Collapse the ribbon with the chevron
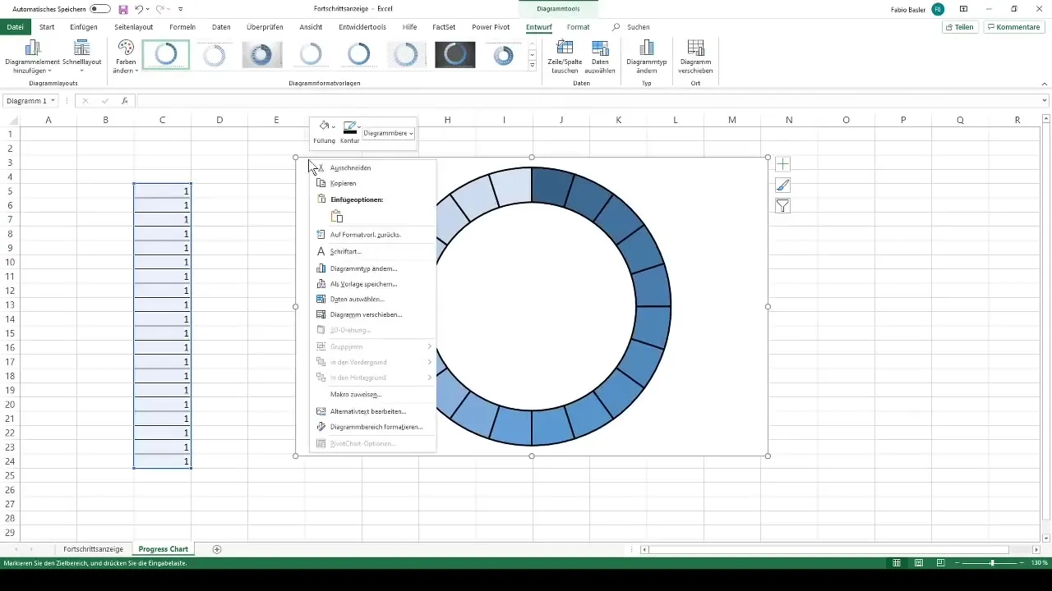Viewport: 1052px width, 591px height. 1045,84
